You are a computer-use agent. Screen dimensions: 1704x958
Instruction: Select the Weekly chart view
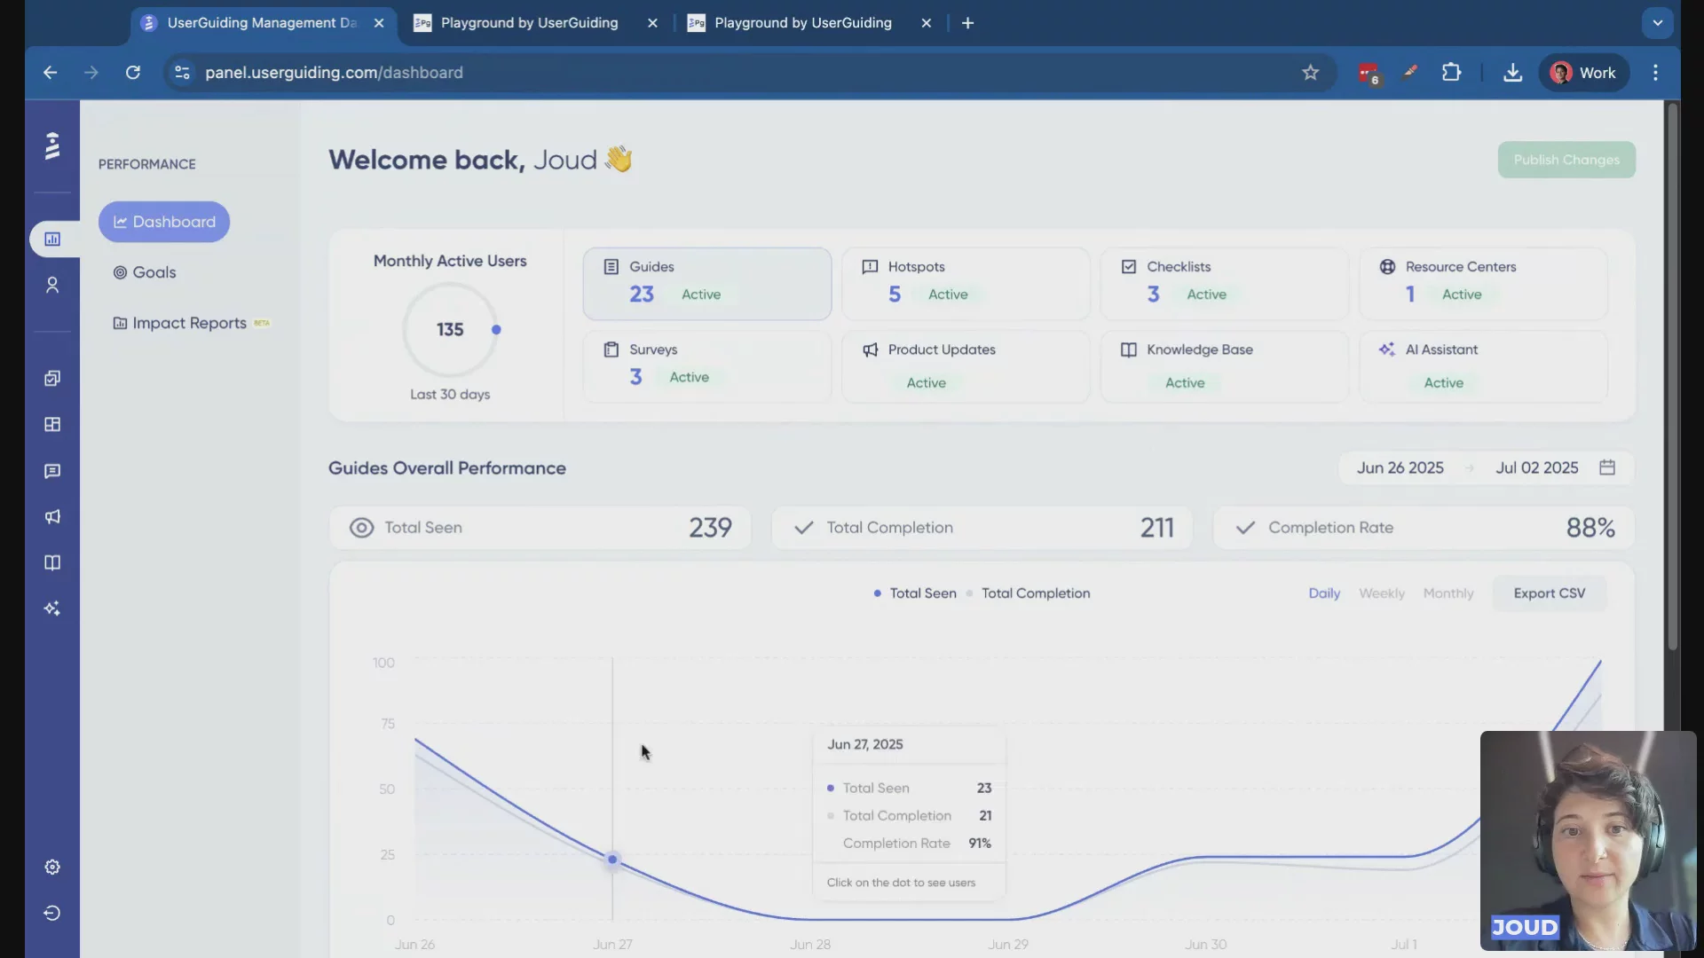(x=1382, y=593)
